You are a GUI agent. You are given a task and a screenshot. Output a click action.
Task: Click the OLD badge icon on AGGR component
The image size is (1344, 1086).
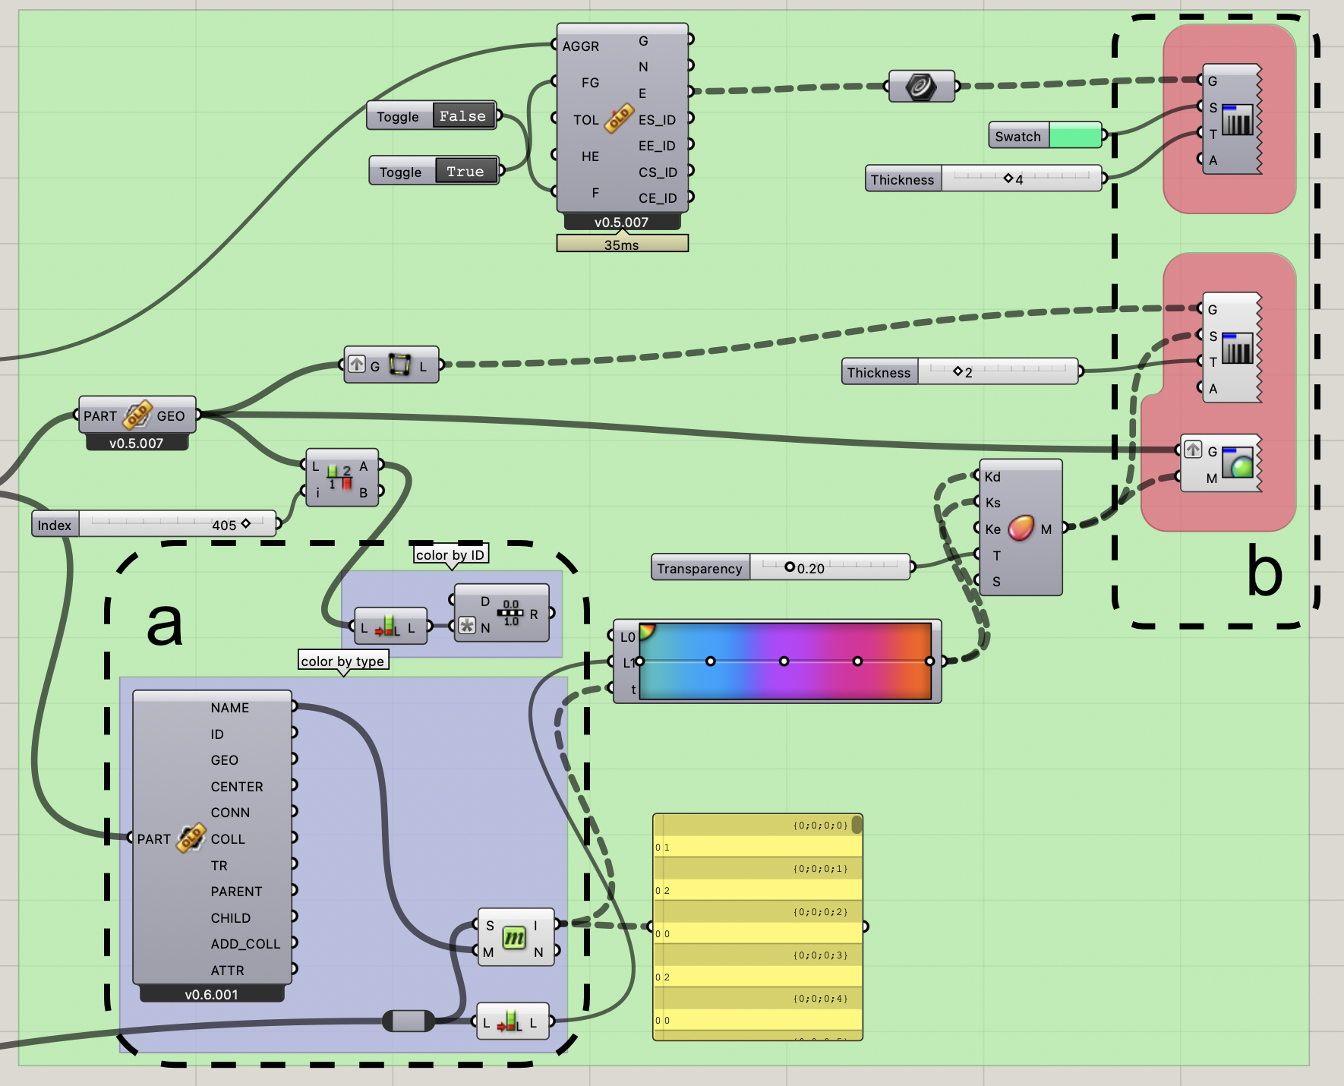tap(619, 118)
